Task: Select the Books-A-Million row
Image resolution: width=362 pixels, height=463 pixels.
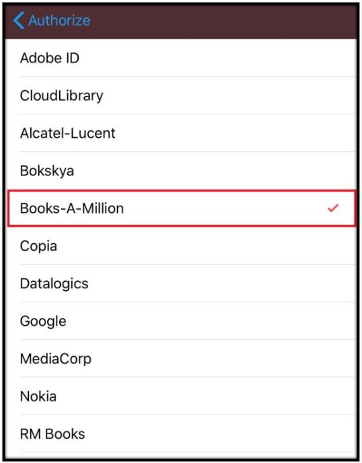Action: pyautogui.click(x=181, y=208)
